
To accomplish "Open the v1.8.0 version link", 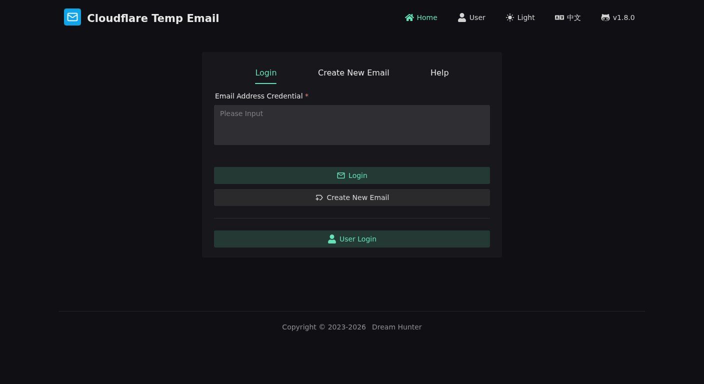I will tap(617, 17).
